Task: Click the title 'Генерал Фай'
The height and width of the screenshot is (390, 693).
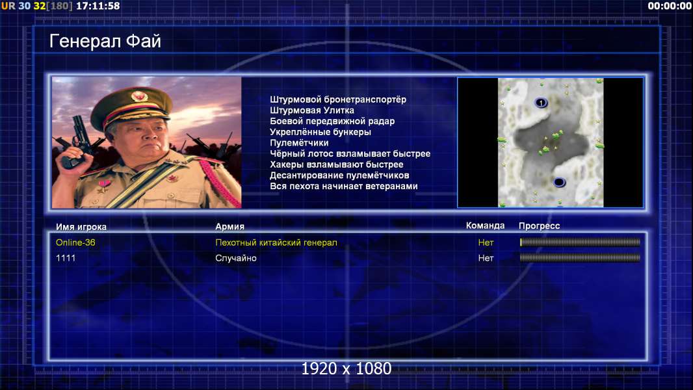Action: [105, 41]
